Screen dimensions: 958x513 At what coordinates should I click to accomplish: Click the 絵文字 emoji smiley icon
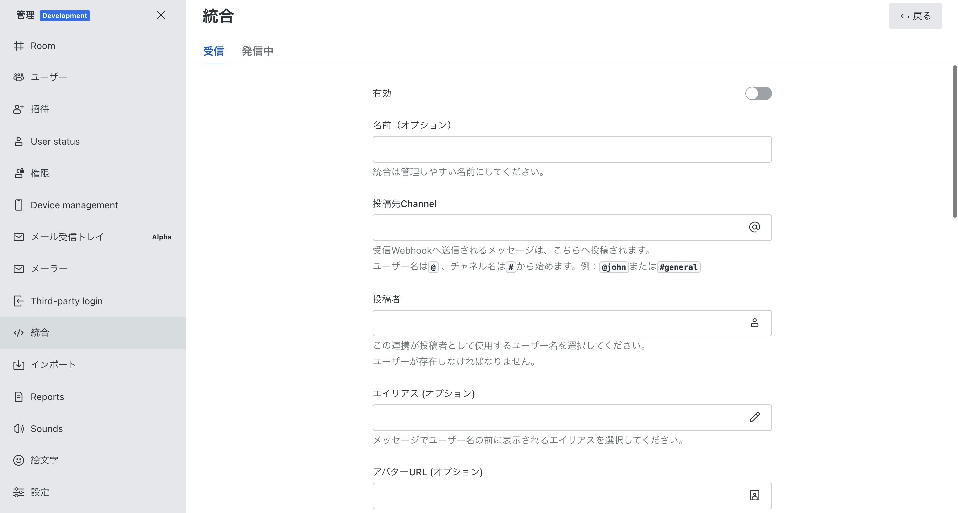(19, 460)
